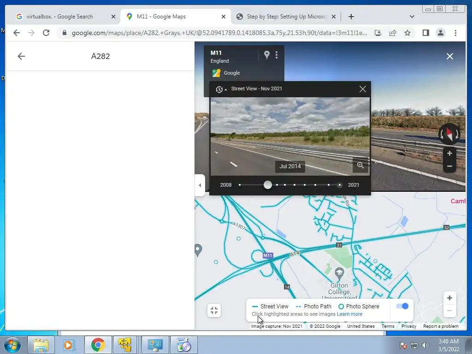Open the Privacy link
This screenshot has width=472, height=354.
[x=408, y=326]
